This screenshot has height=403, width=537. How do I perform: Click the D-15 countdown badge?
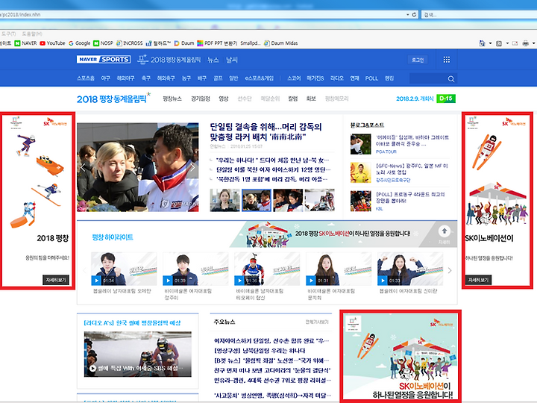pyautogui.click(x=446, y=99)
